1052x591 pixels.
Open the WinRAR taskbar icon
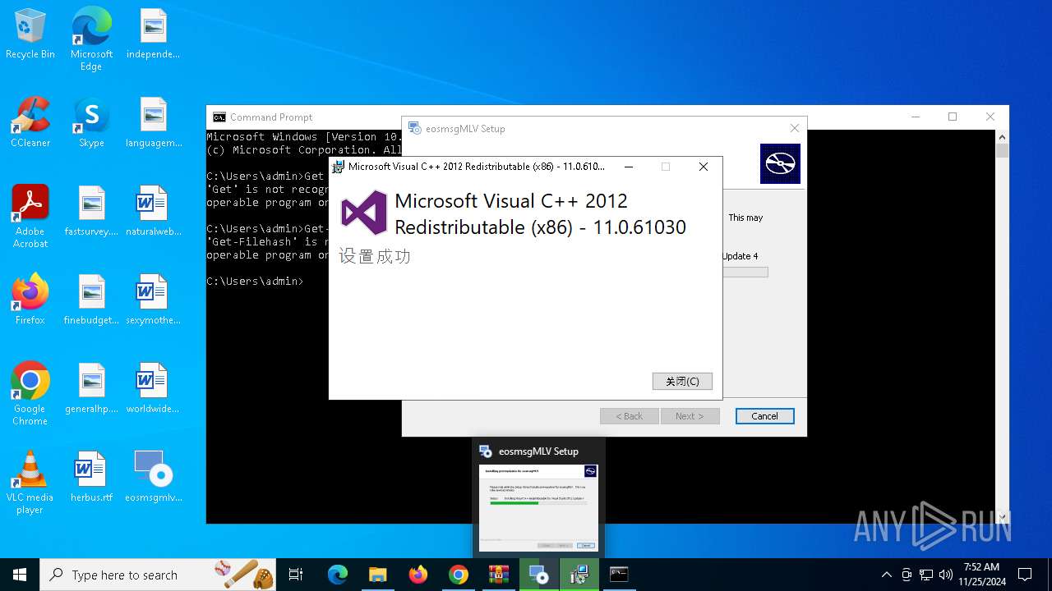click(x=499, y=575)
